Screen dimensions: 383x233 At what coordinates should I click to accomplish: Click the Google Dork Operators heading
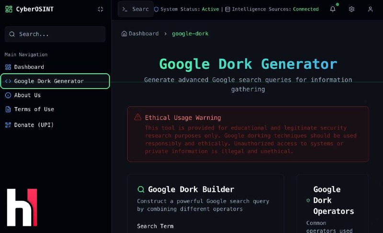click(x=333, y=200)
